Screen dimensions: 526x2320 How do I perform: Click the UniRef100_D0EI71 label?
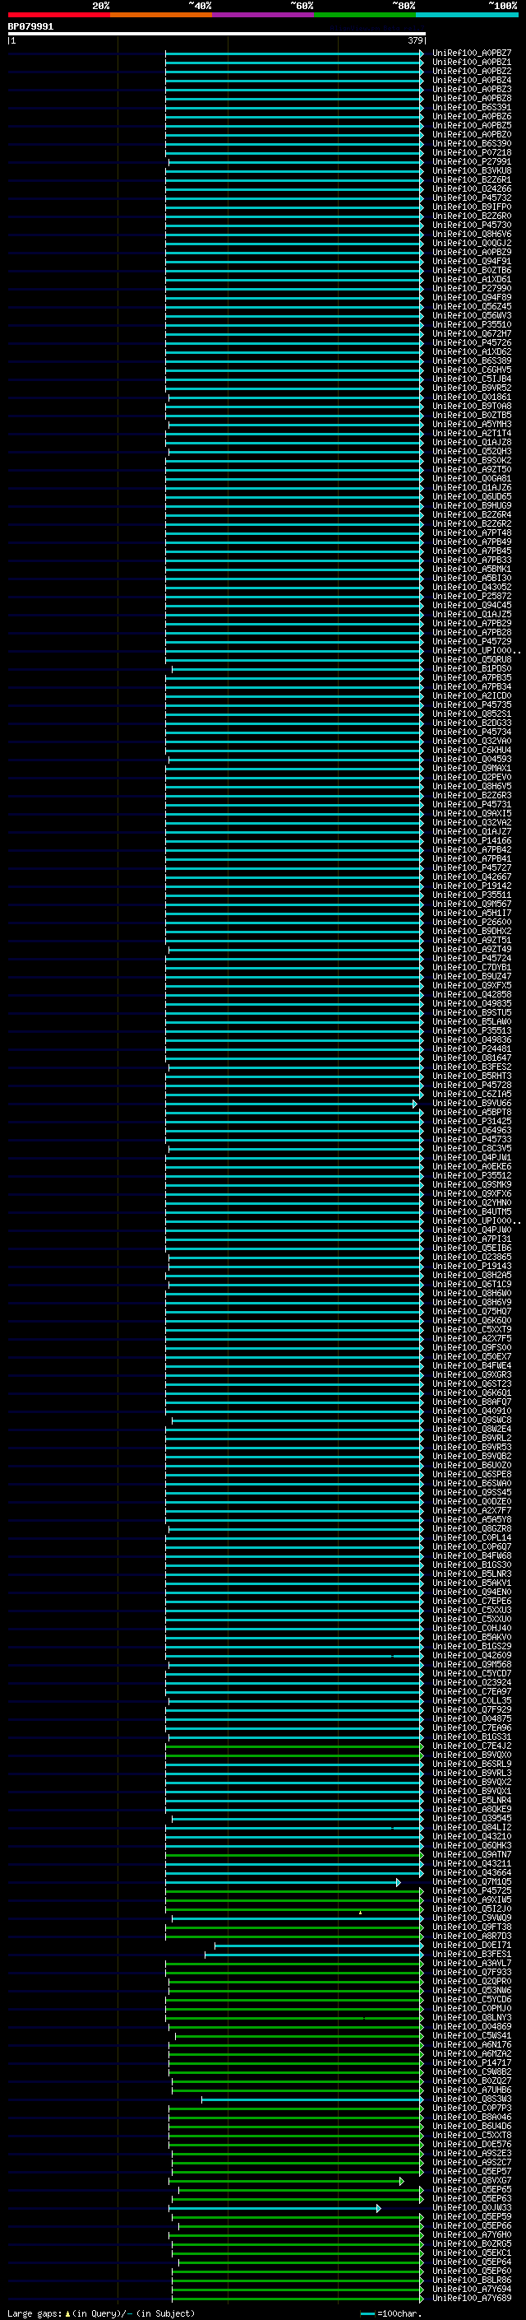[471, 1945]
